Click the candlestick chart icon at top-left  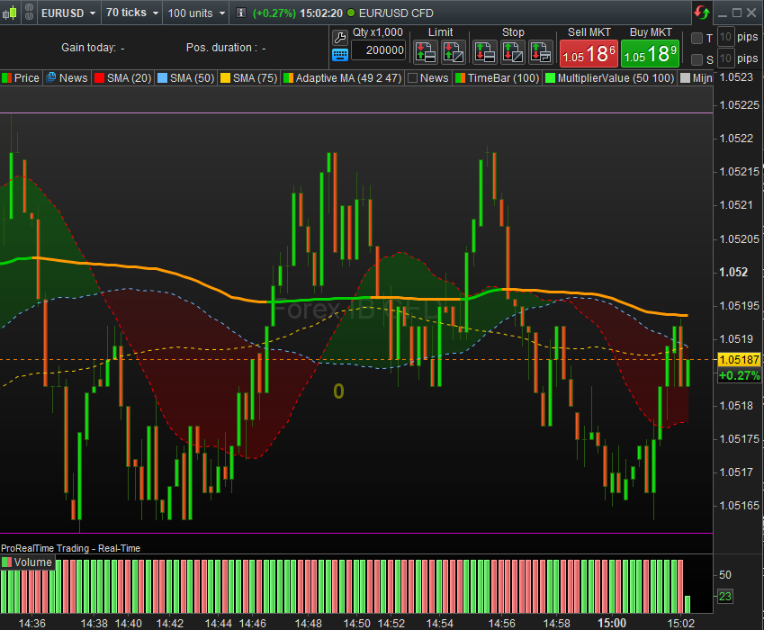point(9,13)
